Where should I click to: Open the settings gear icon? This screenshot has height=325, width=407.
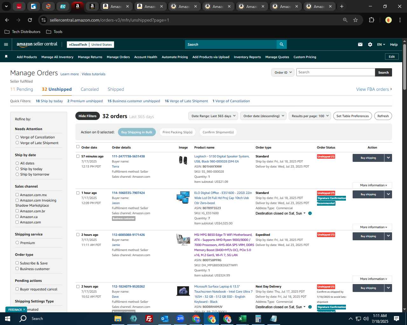point(370,44)
